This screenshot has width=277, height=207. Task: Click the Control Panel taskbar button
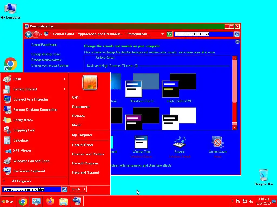37,201
